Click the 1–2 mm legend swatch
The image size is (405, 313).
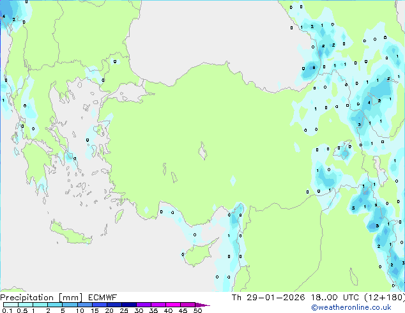pyautogui.click(x=40, y=305)
